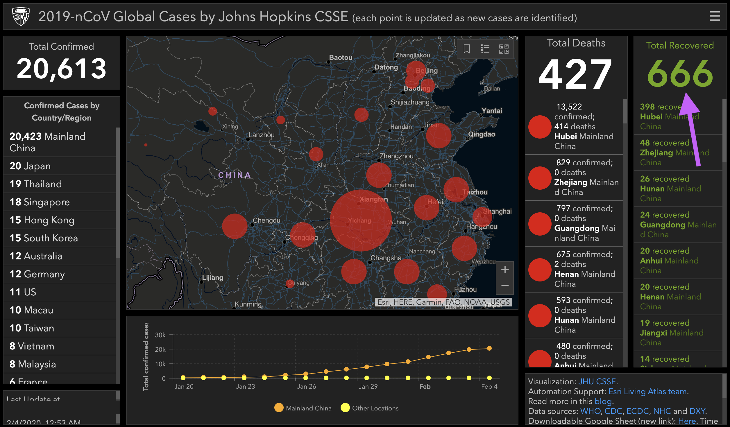
Task: Select 10 Taiwan in country list
Action: [59, 328]
